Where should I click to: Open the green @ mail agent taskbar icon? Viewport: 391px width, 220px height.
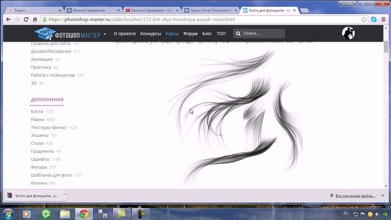pos(46,214)
